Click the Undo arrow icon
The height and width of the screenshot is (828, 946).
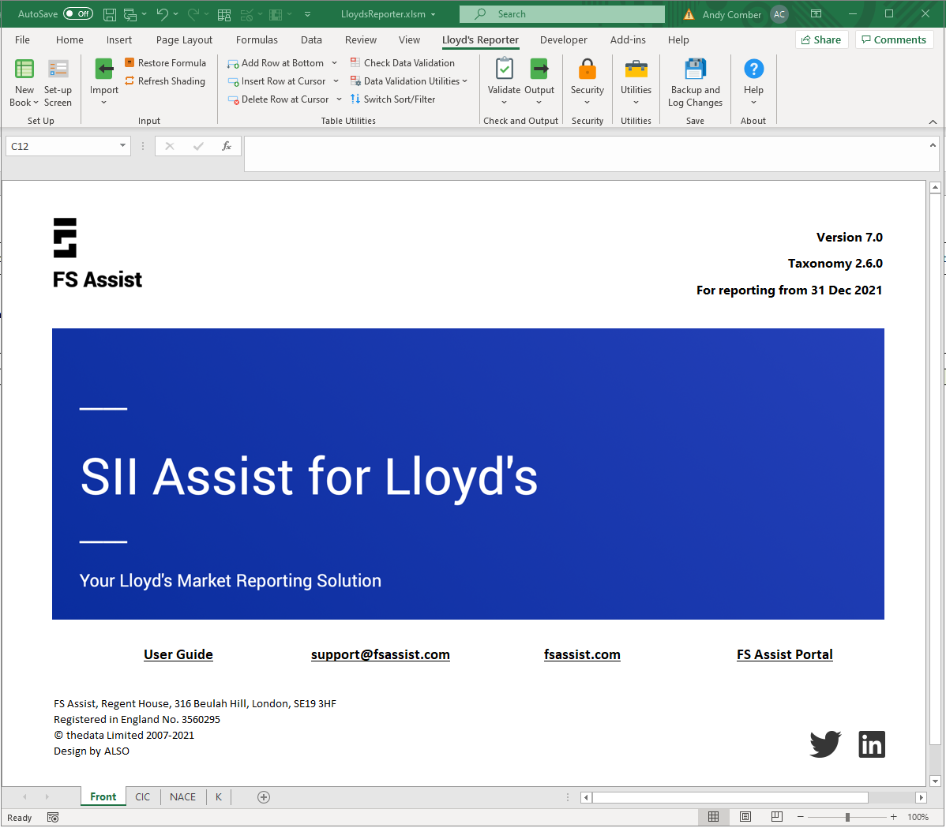[x=163, y=14]
